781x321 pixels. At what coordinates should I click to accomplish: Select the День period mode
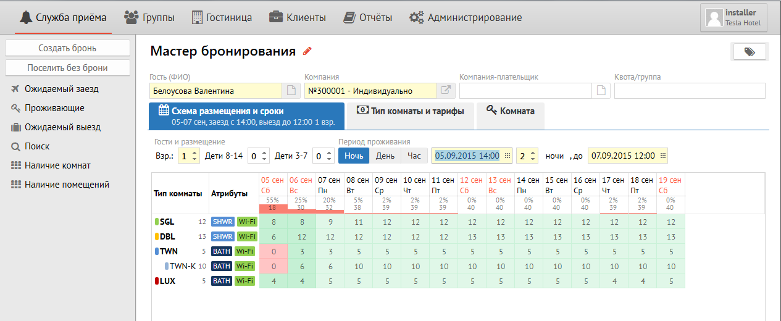385,156
